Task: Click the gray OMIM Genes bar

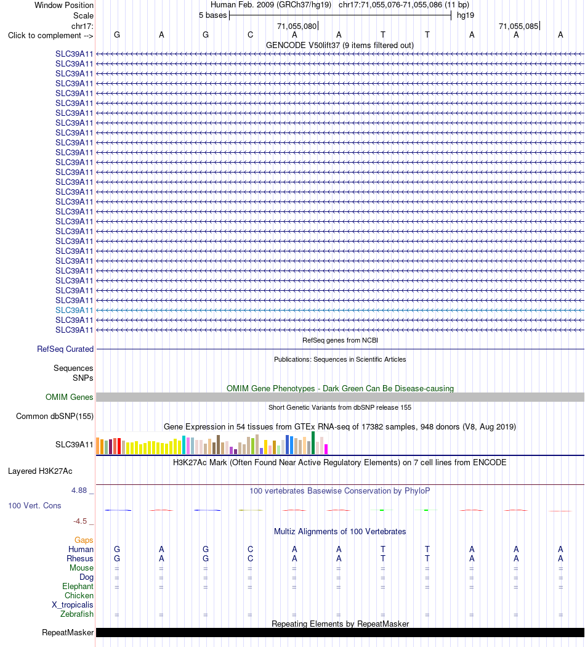Action: click(340, 397)
